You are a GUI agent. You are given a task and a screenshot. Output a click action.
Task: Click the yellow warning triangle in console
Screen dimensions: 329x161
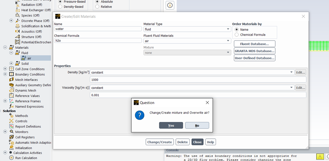(x=320, y=156)
